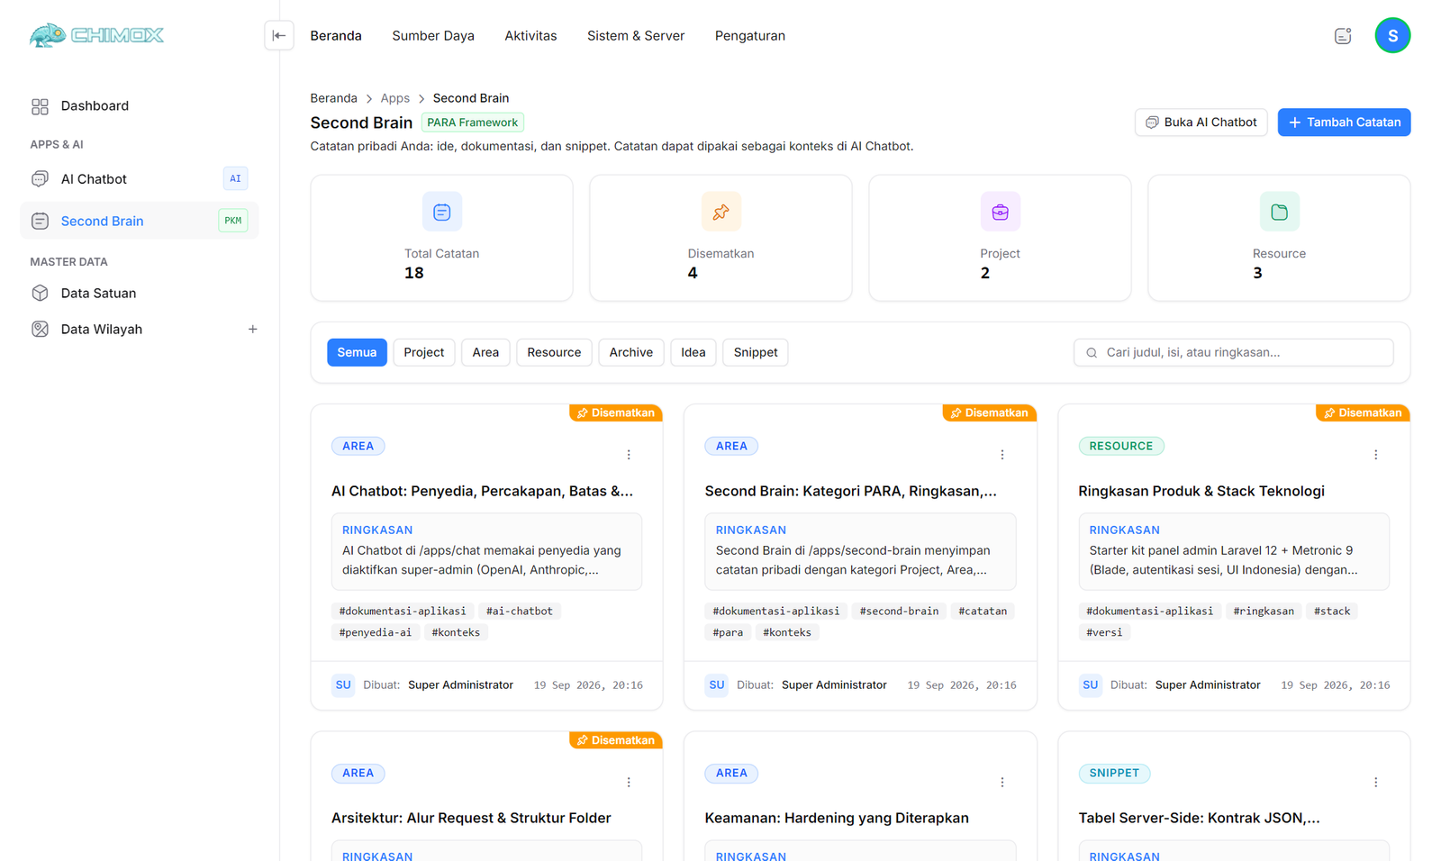The width and height of the screenshot is (1441, 861).
Task: Collapse the sidebar with the arrow icon
Action: click(x=279, y=36)
